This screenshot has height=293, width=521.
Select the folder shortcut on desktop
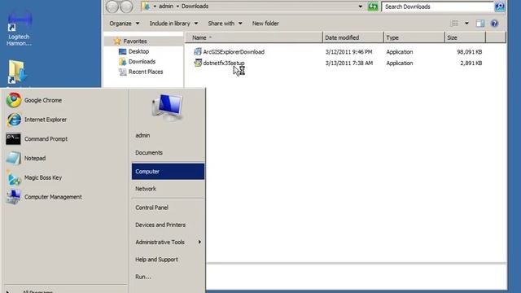(16, 72)
